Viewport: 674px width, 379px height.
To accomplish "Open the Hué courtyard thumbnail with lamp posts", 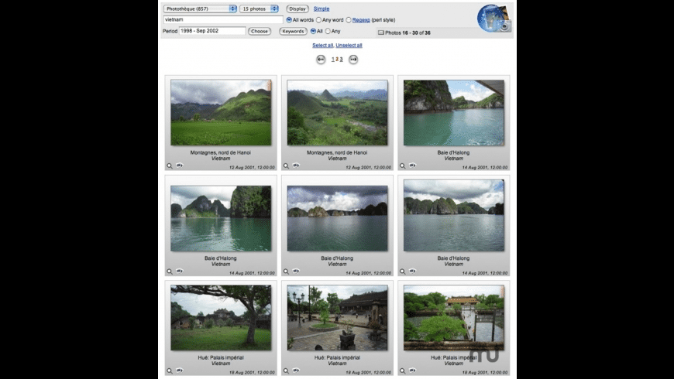I will pos(338,318).
